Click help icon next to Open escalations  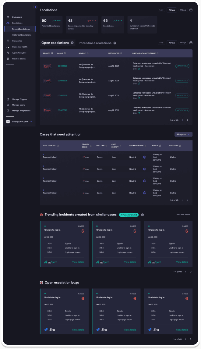(x=72, y=43)
